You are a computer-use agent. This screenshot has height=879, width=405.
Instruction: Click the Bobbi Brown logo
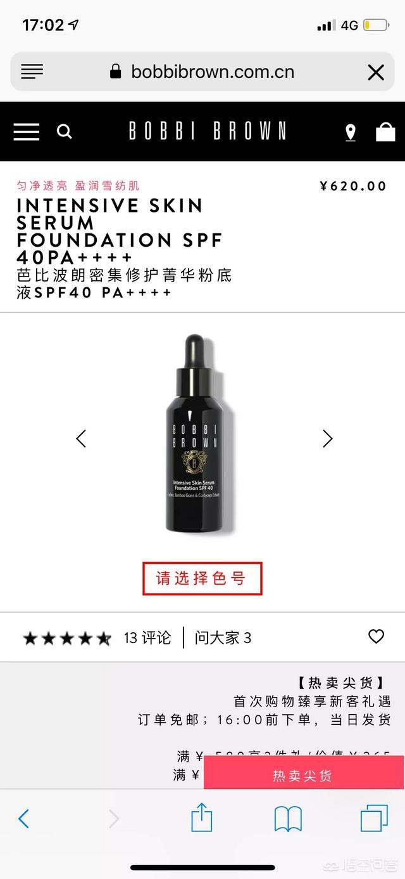click(208, 131)
